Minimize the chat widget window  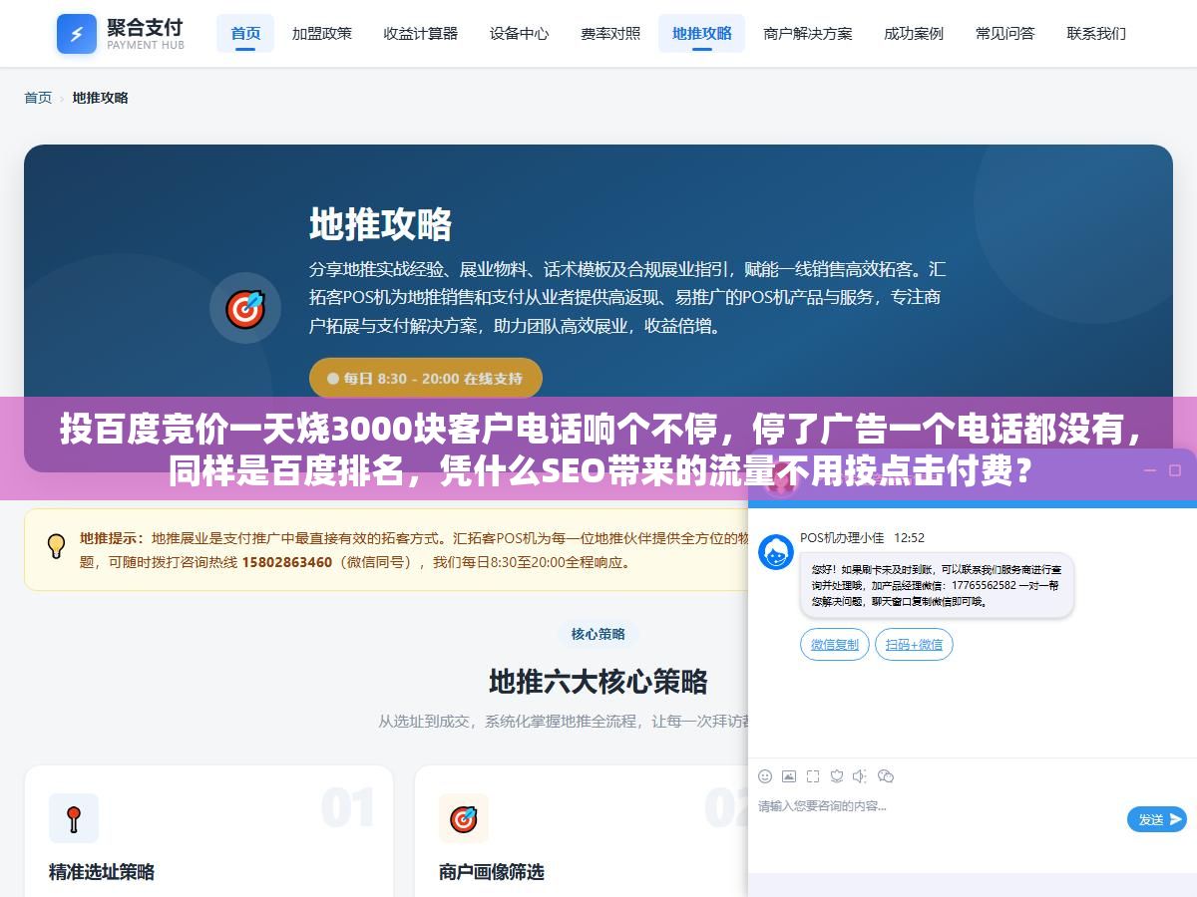point(1149,469)
